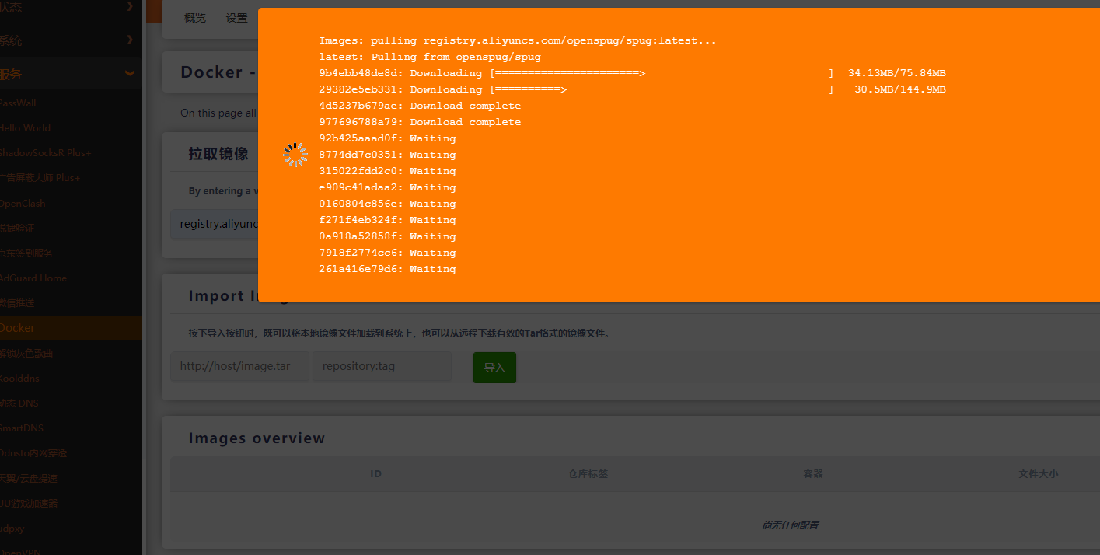Screen dimensions: 1100x555
Task: Click the loading spinner in the orange overlay
Action: [295, 155]
